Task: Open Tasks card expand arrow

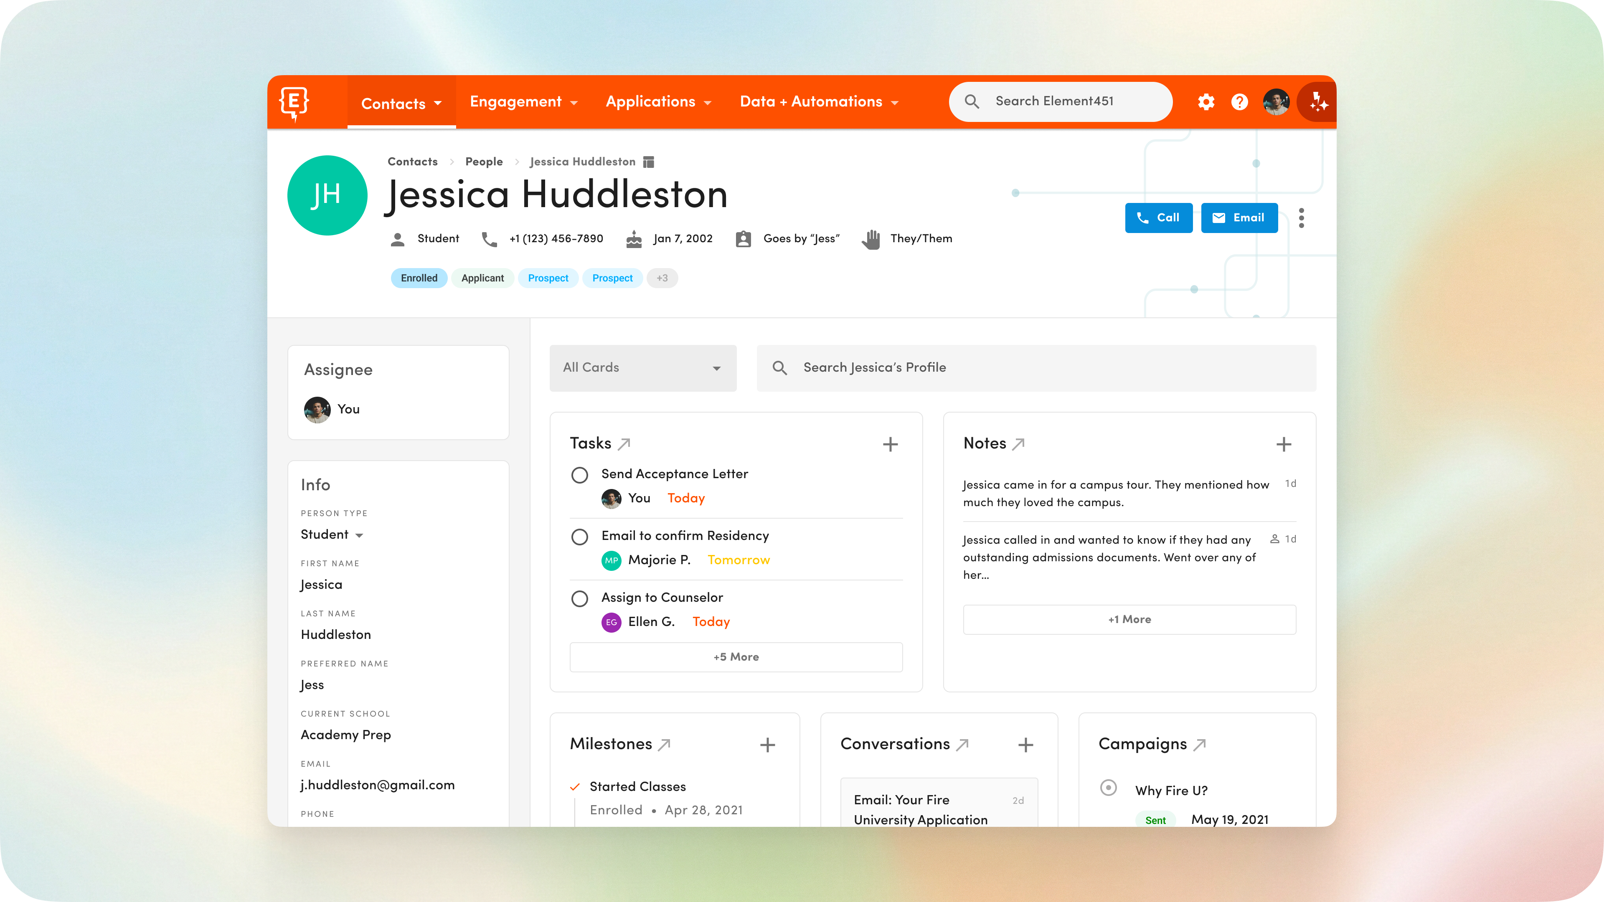Action: (x=624, y=444)
